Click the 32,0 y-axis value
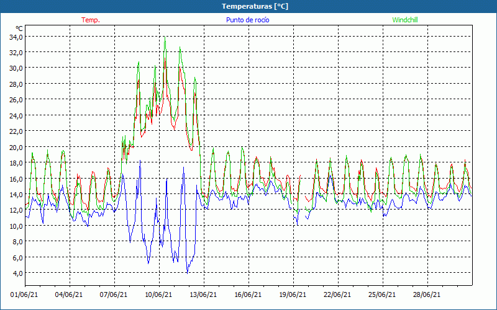497x310 pixels. (16, 53)
